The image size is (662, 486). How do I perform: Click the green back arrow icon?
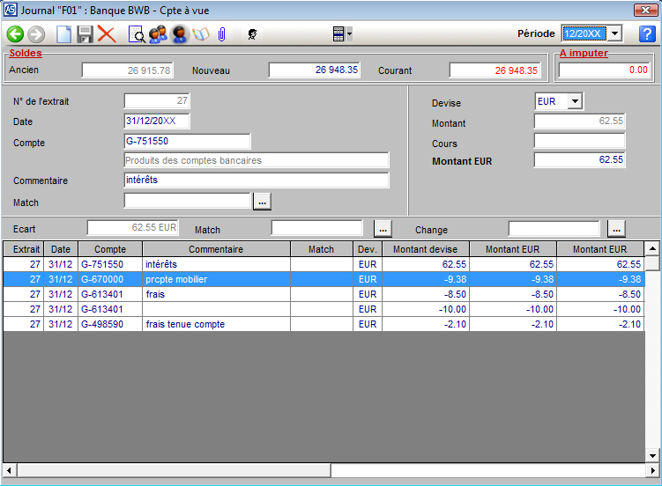point(15,34)
